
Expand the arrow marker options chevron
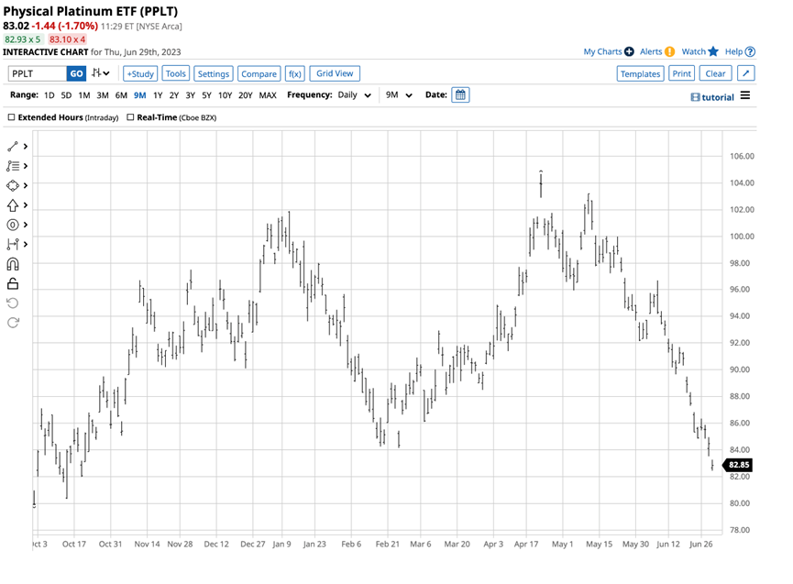(26, 205)
